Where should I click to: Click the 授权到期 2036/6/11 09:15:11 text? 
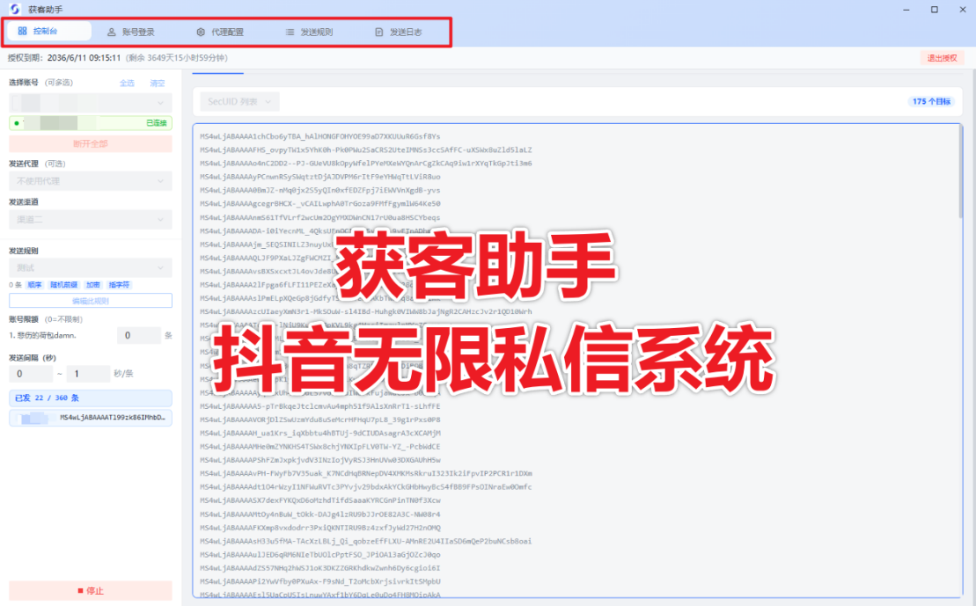(x=64, y=58)
